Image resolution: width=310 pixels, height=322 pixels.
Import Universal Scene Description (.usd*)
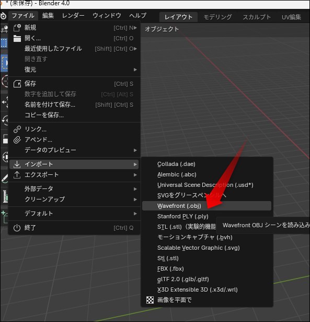(206, 185)
